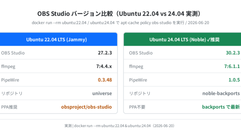Screen dimensions: 241x135
Task: Open the obsproject/obs-studio PPA text
Action: point(86,107)
